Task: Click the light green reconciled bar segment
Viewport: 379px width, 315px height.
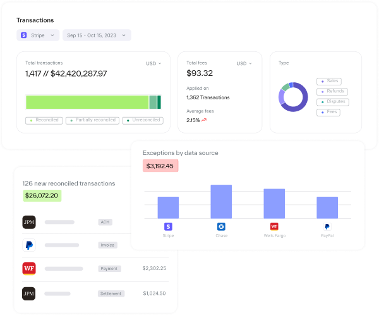Action: (x=87, y=102)
